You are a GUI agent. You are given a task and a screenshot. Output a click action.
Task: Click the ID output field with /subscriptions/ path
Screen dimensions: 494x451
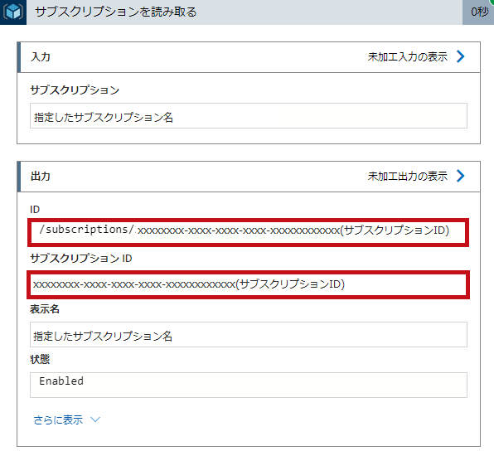pyautogui.click(x=249, y=233)
